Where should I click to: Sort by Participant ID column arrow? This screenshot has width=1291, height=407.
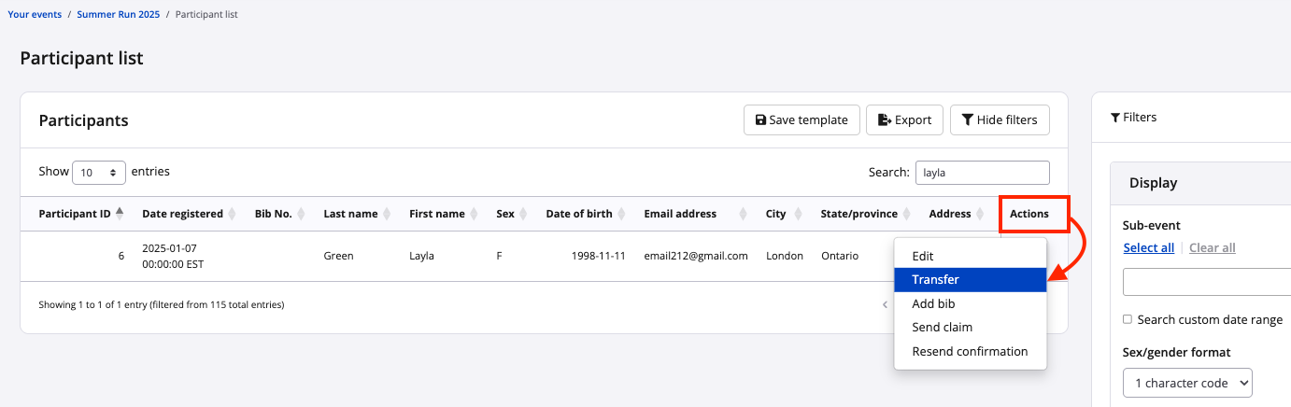[119, 214]
